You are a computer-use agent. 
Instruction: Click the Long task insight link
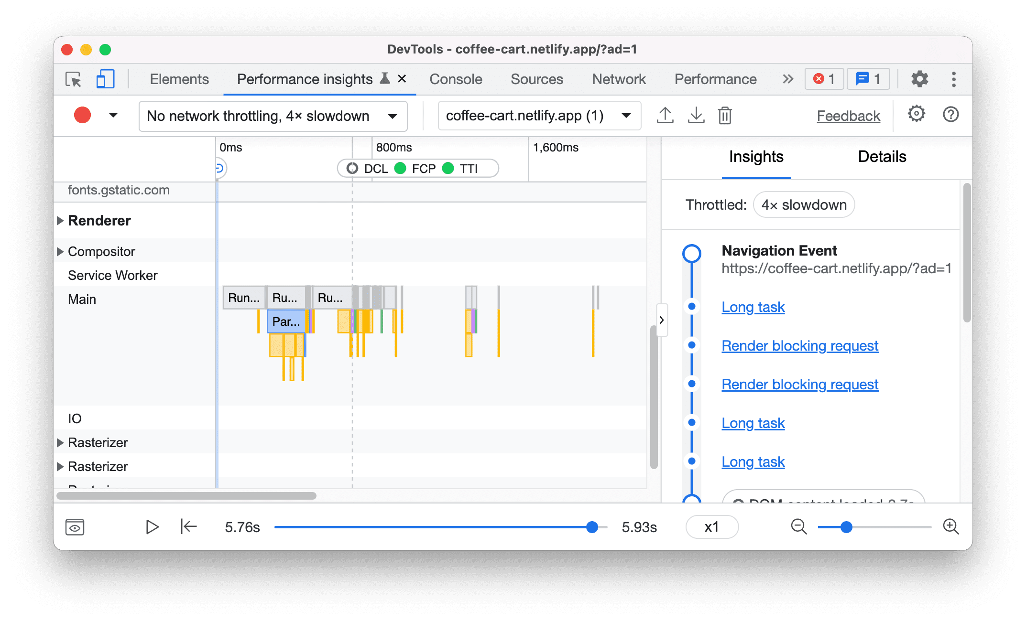click(754, 307)
